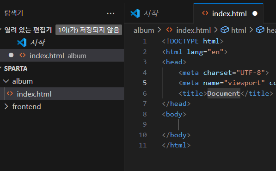Click the HTML icon in breadcrumb
The width and height of the screenshot is (276, 171).
(x=170, y=30)
